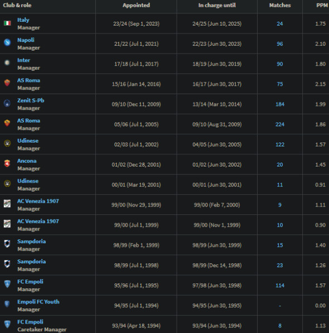The width and height of the screenshot is (329, 333).
Task: Click the Matches column header
Action: (x=280, y=5)
